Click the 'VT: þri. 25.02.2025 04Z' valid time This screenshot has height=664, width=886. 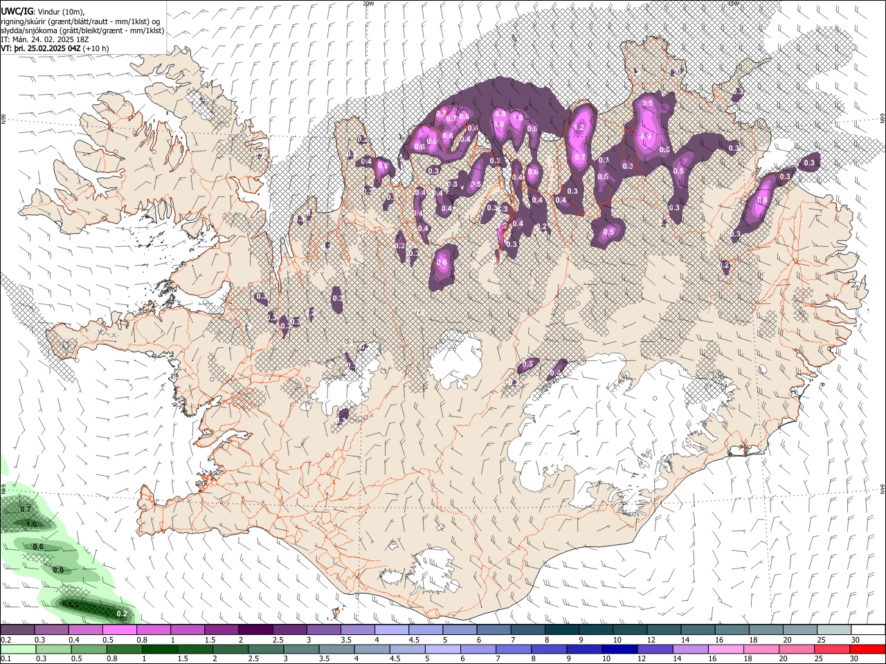[x=40, y=48]
